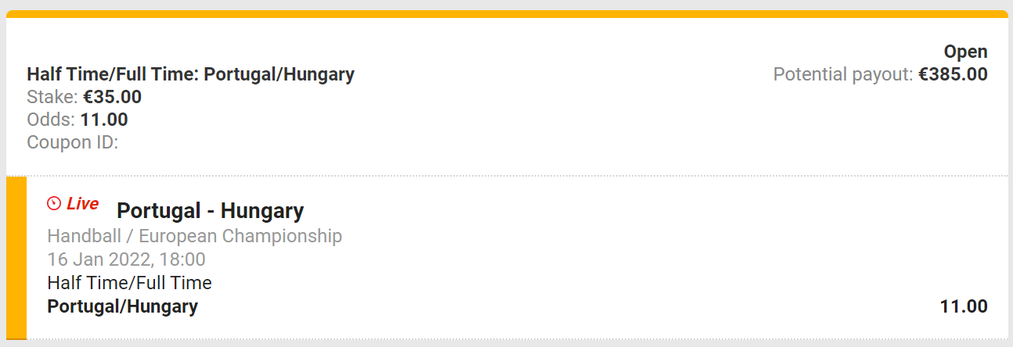Viewport: 1013px width, 347px height.
Task: Click the dotted divider above match row
Action: (506, 176)
